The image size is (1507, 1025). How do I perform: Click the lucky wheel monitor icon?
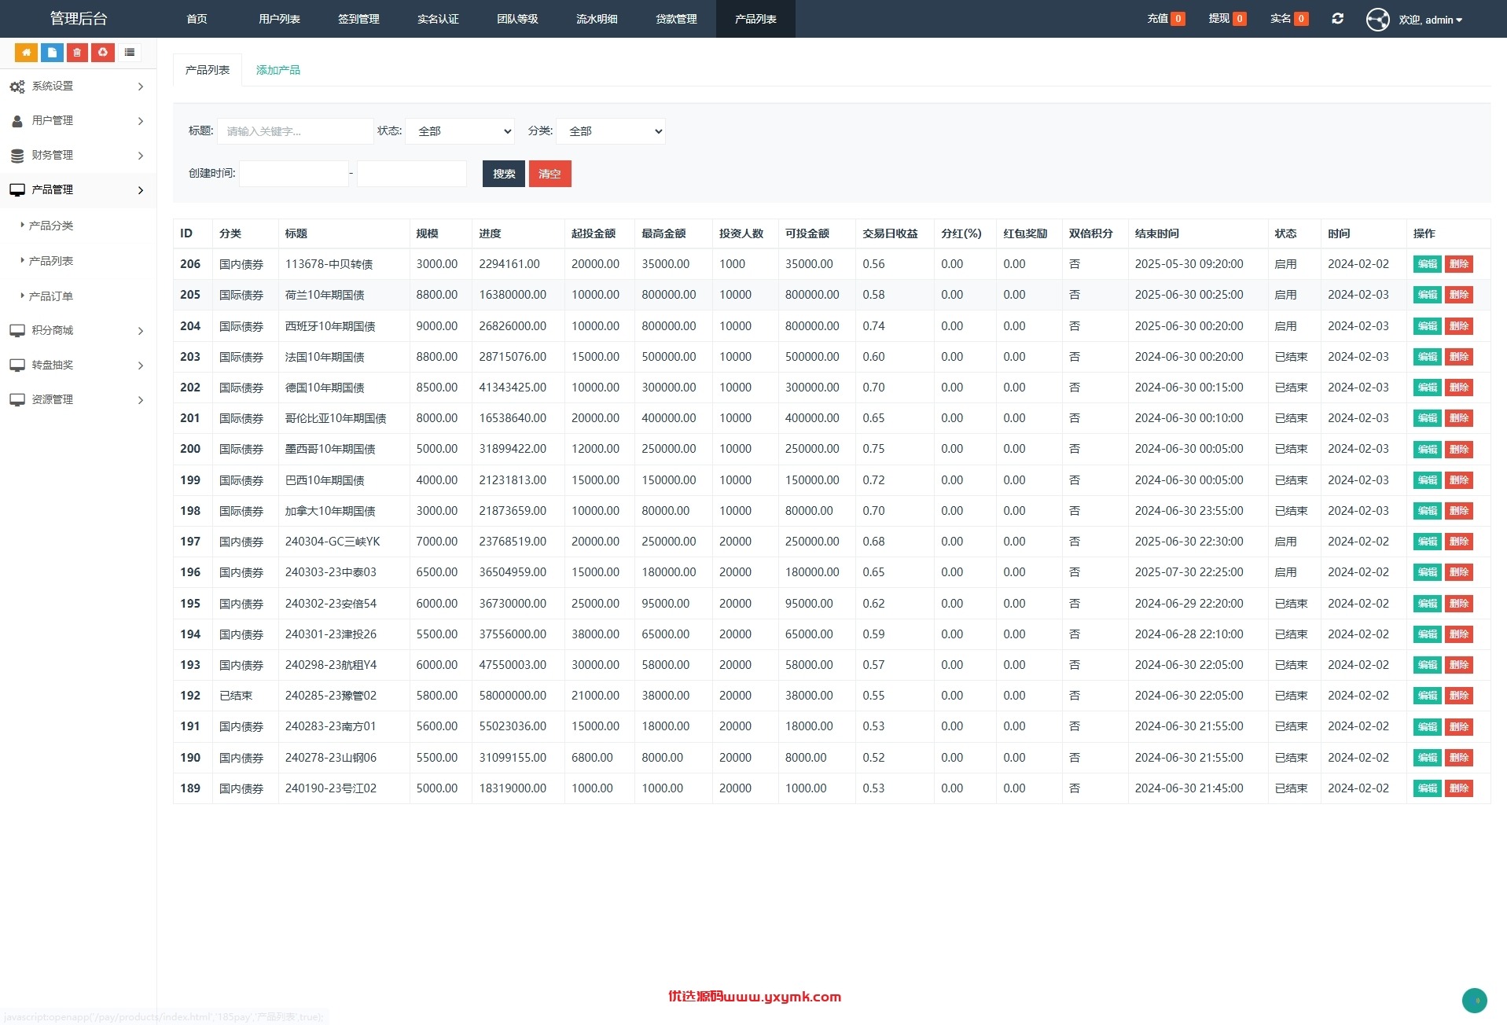(17, 366)
